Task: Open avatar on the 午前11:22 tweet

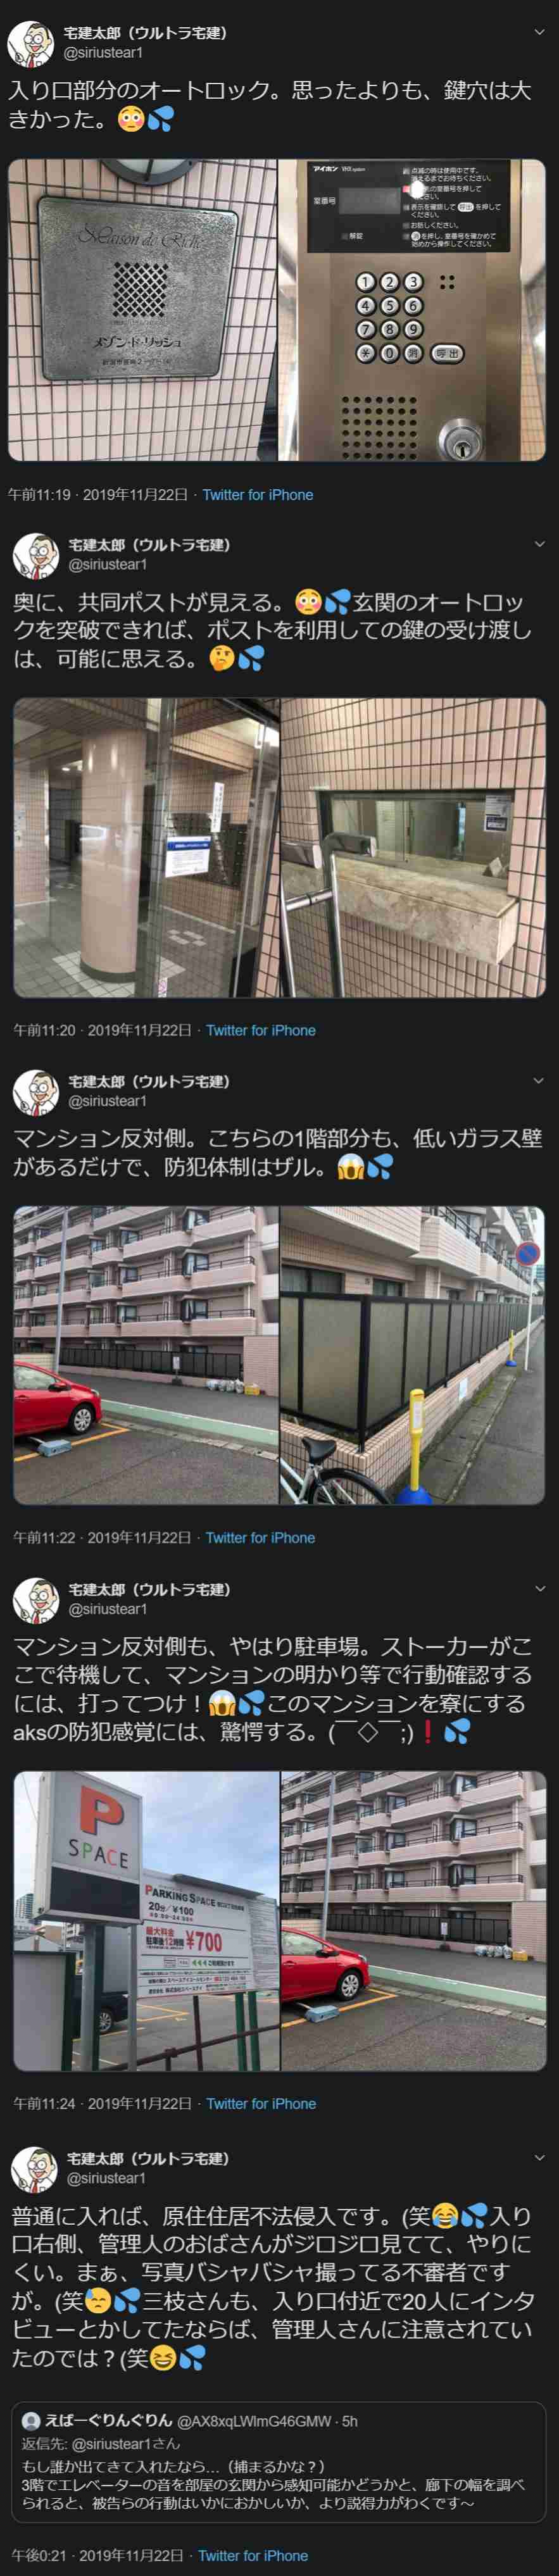Action: coord(36,1091)
